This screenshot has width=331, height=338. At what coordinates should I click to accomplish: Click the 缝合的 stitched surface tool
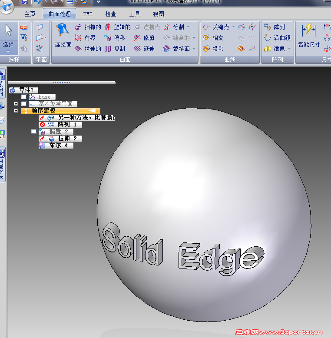(177, 38)
